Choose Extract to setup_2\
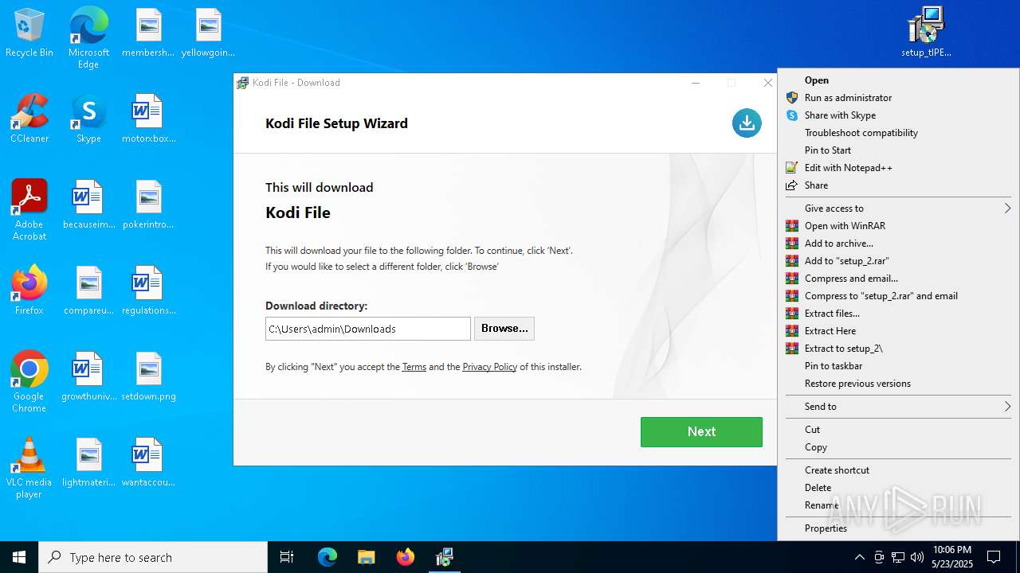The height and width of the screenshot is (573, 1020). [x=898, y=349]
